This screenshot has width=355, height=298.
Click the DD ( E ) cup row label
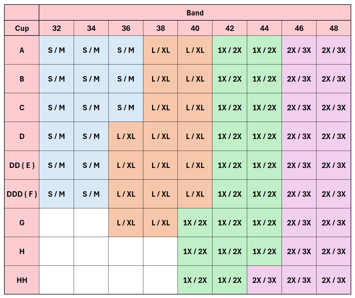(x=22, y=165)
